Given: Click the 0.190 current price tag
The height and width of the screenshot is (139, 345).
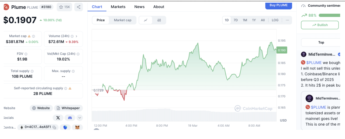Looking at the screenshot, I should tap(282, 50).
